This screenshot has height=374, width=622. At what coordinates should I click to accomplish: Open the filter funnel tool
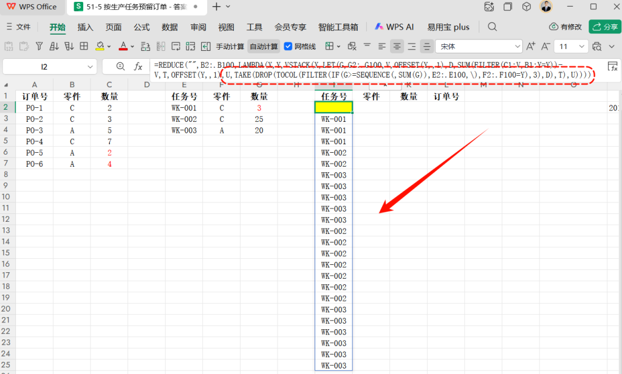pos(39,46)
